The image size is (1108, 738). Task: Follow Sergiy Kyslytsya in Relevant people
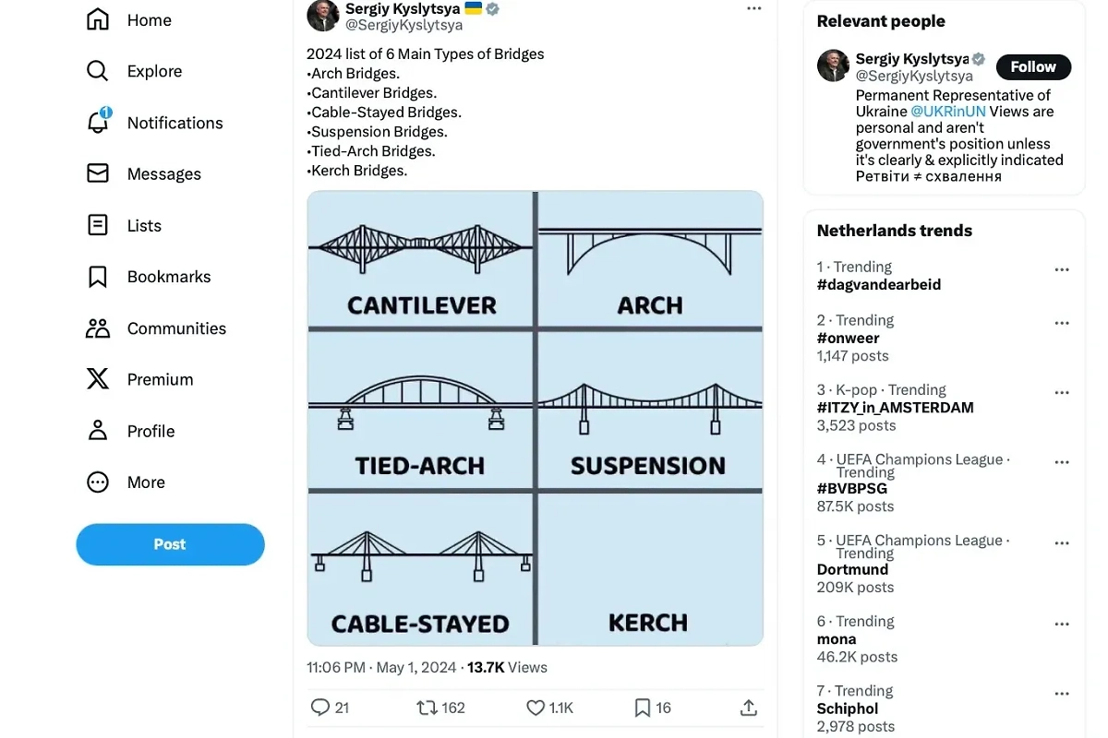1033,66
